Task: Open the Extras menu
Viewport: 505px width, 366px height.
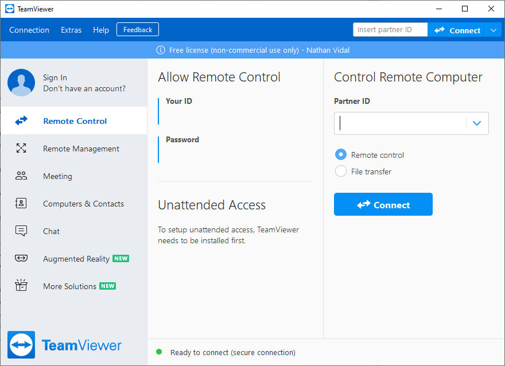Action: [x=71, y=30]
